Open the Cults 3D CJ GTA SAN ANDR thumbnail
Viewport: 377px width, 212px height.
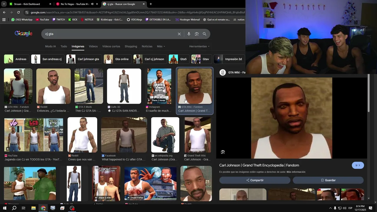coord(124,86)
